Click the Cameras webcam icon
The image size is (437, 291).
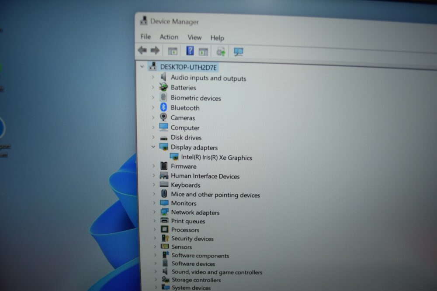[163, 117]
